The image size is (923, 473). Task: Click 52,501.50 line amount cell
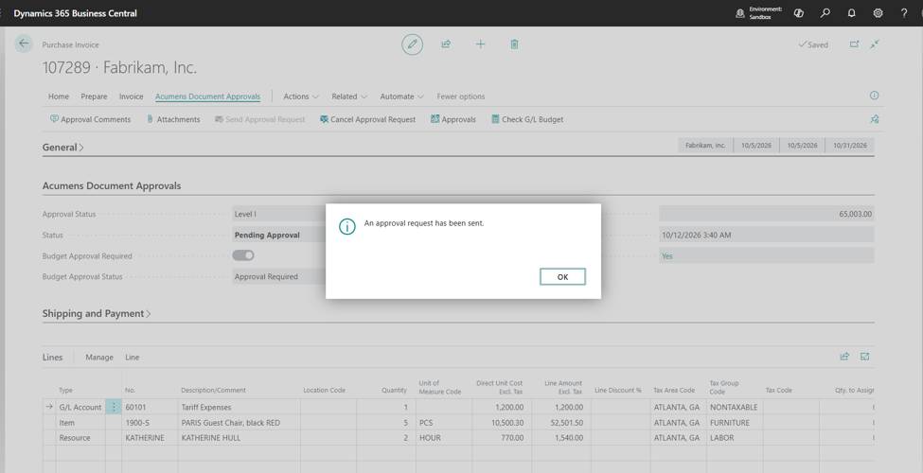click(561, 423)
